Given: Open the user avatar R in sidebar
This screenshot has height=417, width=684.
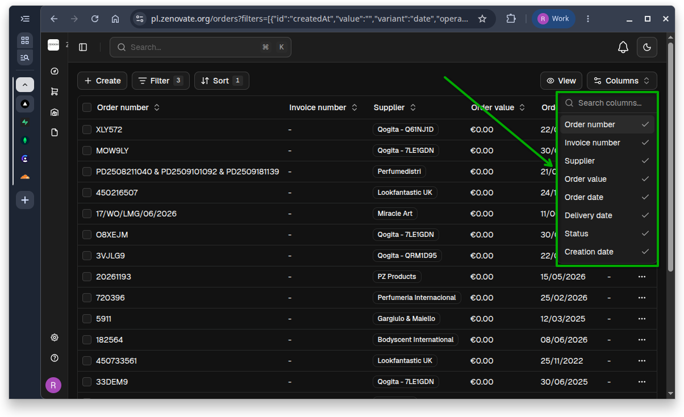Looking at the screenshot, I should tap(53, 385).
